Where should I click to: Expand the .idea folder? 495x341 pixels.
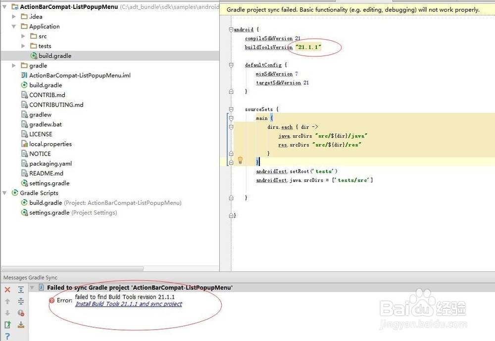(14, 16)
